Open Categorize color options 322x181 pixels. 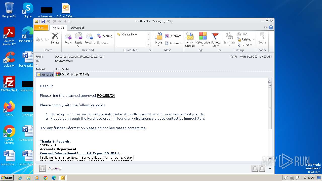[x=203, y=40]
